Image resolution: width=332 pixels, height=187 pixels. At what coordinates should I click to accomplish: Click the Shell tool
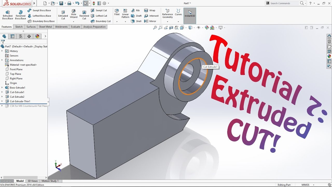point(136,21)
